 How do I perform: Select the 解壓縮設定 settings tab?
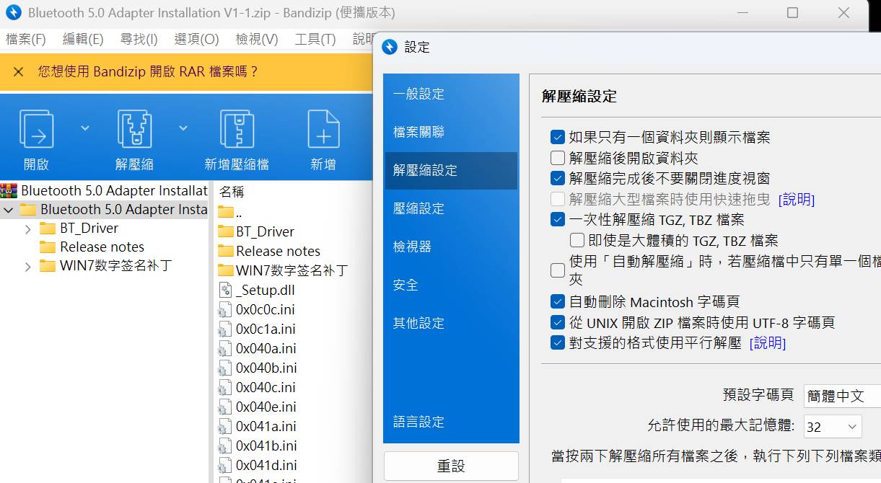click(451, 170)
